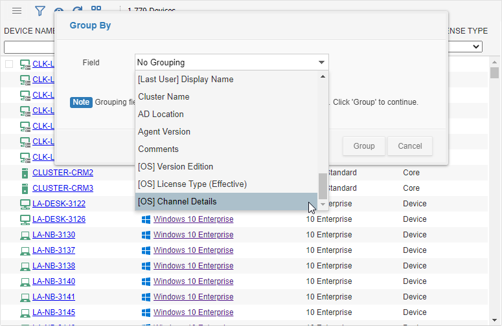Click Windows logo in LA-NB-3137 row
The height and width of the screenshot is (326, 502).
146,250
